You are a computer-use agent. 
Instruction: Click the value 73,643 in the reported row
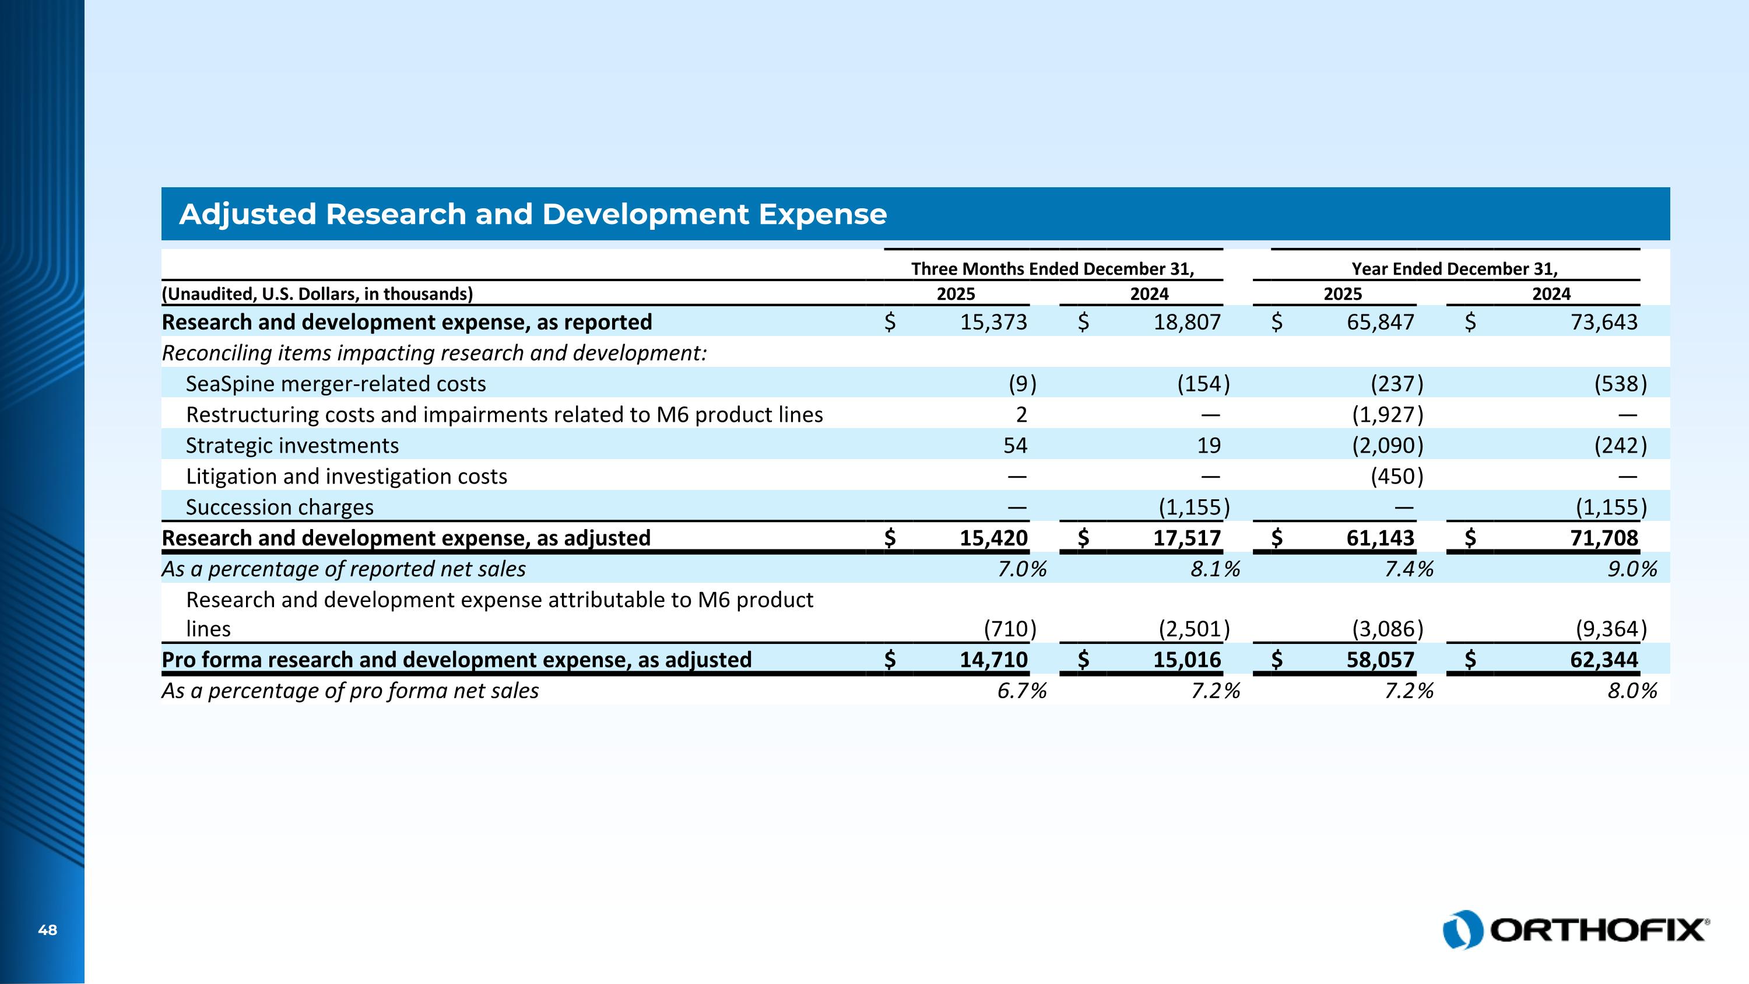tap(1604, 322)
